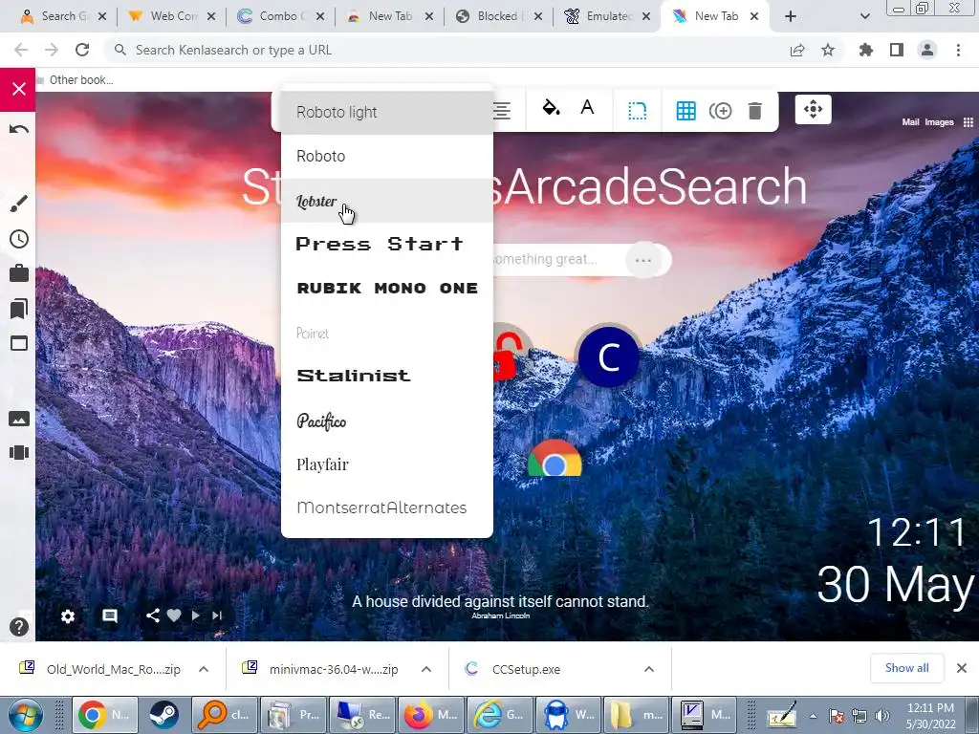The height and width of the screenshot is (734, 979).
Task: Click the Windows Start orb
Action: point(25,715)
